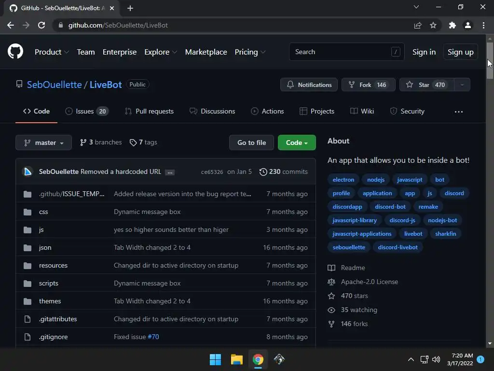Open the Star lists dropdown arrow
Image resolution: width=494 pixels, height=371 pixels.
click(462, 85)
